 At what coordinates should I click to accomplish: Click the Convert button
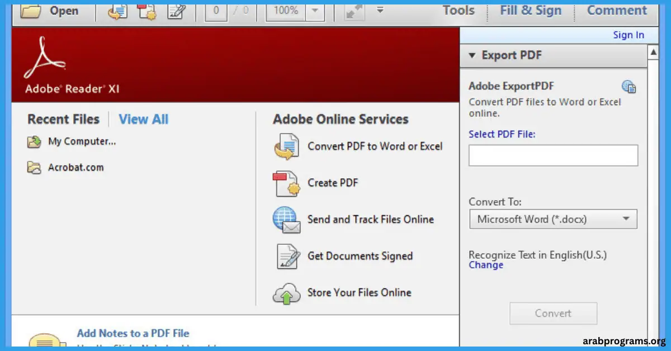click(x=553, y=313)
